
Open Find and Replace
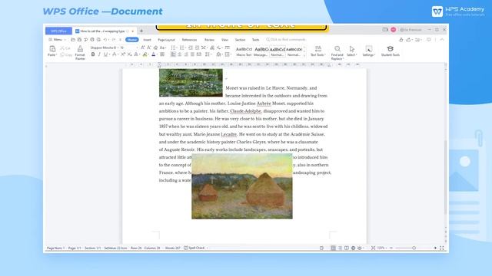pos(337,53)
